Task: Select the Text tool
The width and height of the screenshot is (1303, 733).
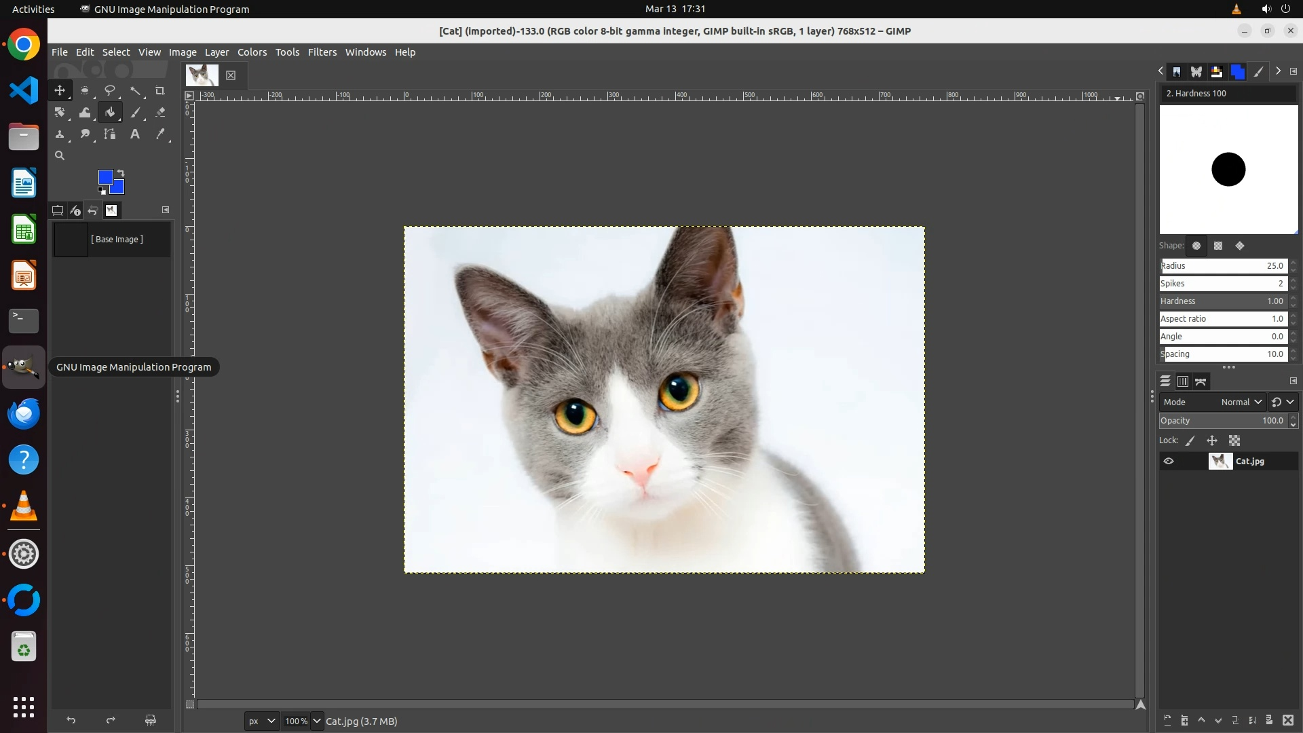Action: (x=134, y=134)
